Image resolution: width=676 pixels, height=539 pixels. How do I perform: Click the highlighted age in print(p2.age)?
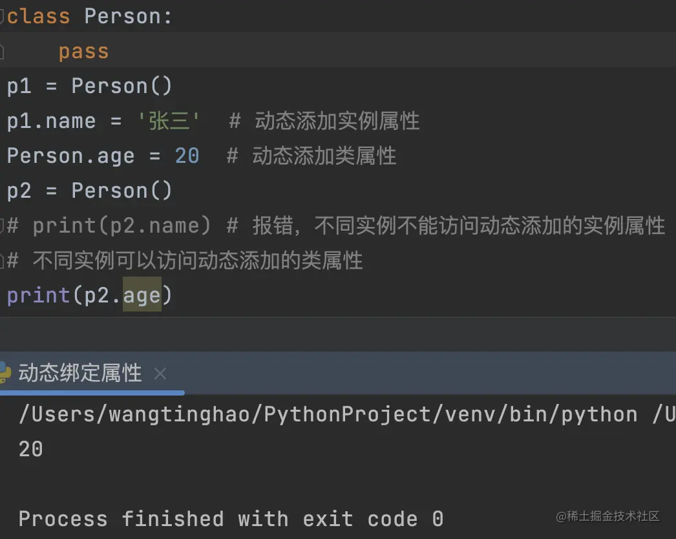point(142,295)
